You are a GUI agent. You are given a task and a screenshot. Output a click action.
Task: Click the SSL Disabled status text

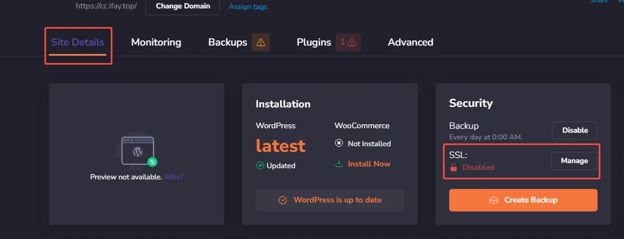pyautogui.click(x=478, y=168)
